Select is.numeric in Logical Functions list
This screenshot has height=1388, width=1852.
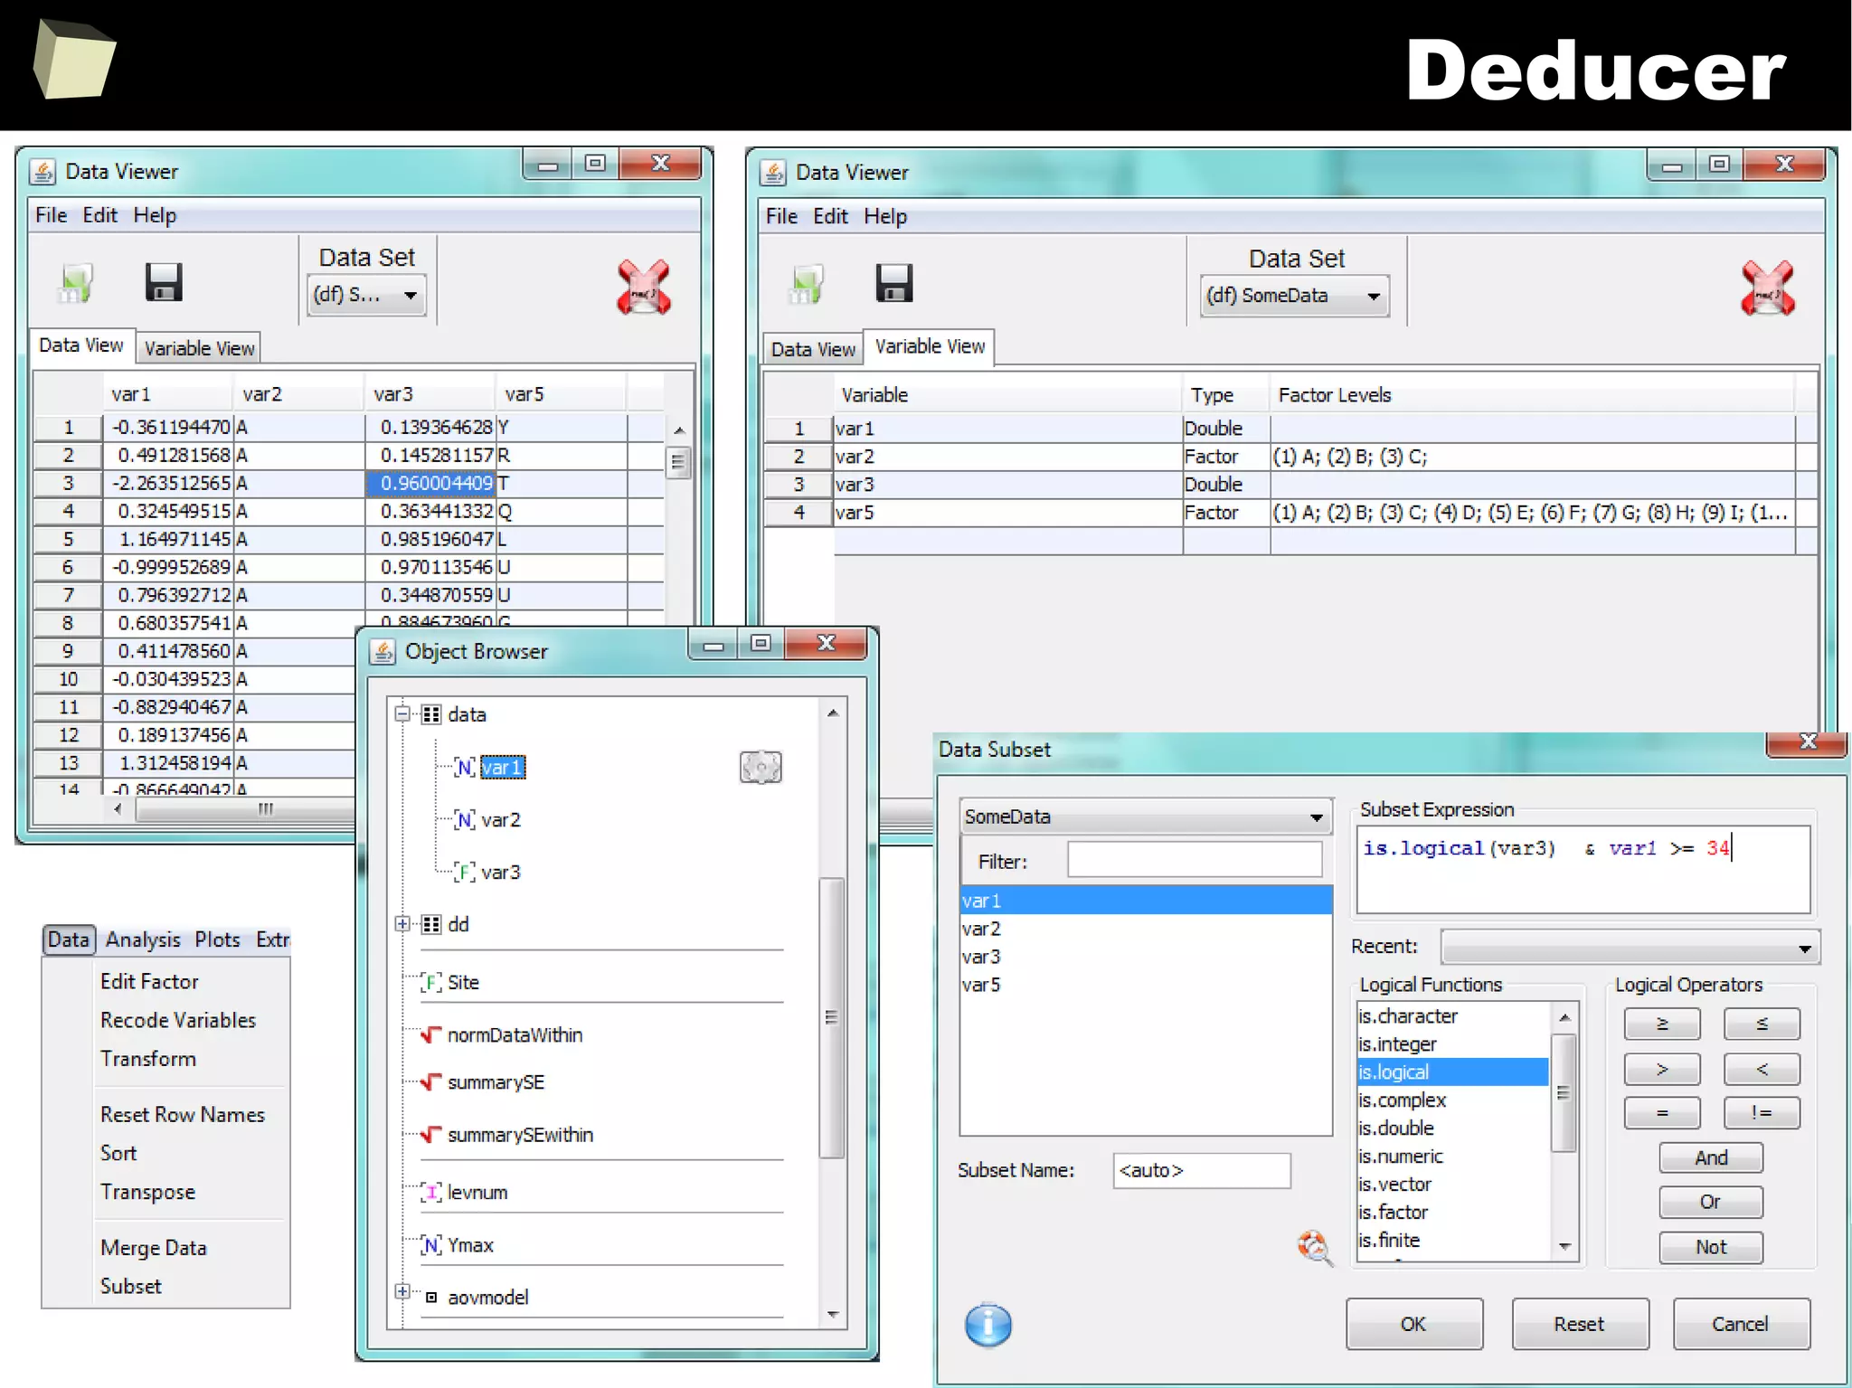[1453, 1156]
